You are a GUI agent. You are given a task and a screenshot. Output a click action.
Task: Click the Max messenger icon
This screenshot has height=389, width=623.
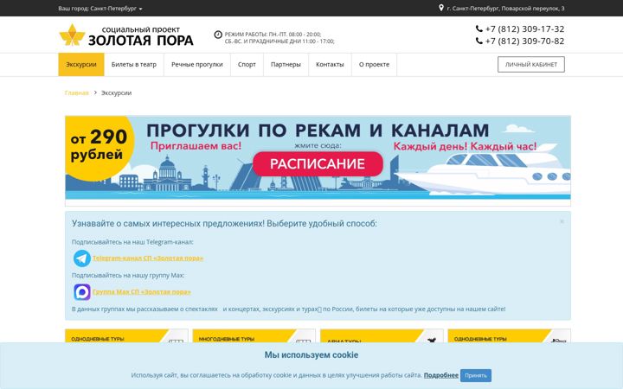coord(82,292)
